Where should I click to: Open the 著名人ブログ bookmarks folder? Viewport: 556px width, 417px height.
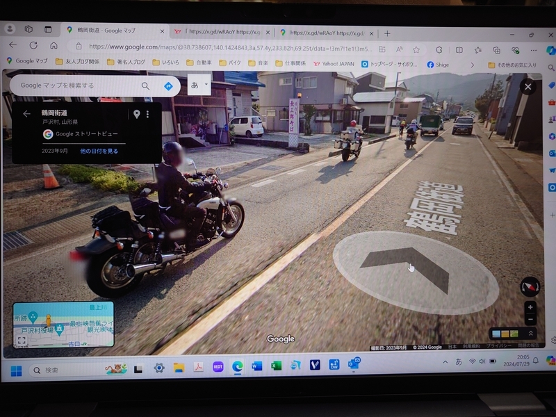click(x=126, y=62)
